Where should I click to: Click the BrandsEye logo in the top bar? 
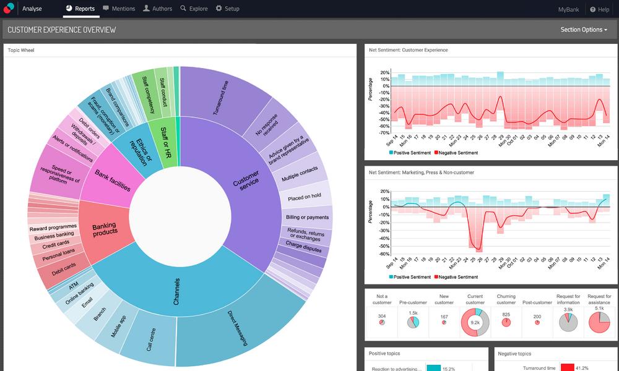[9, 8]
